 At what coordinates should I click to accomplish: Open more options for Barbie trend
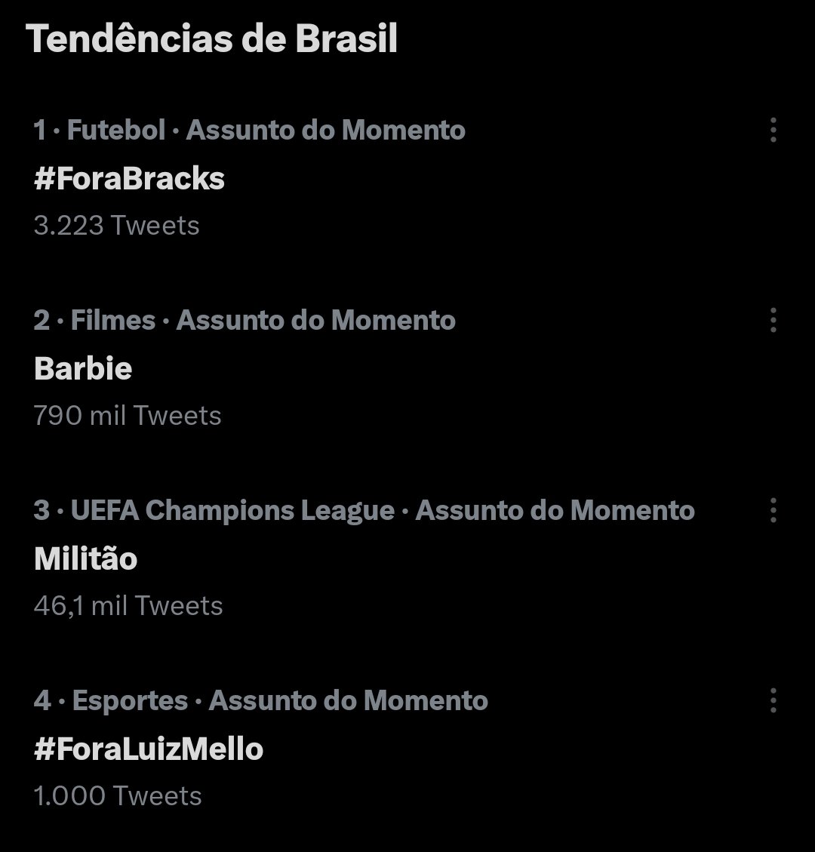[x=773, y=321]
